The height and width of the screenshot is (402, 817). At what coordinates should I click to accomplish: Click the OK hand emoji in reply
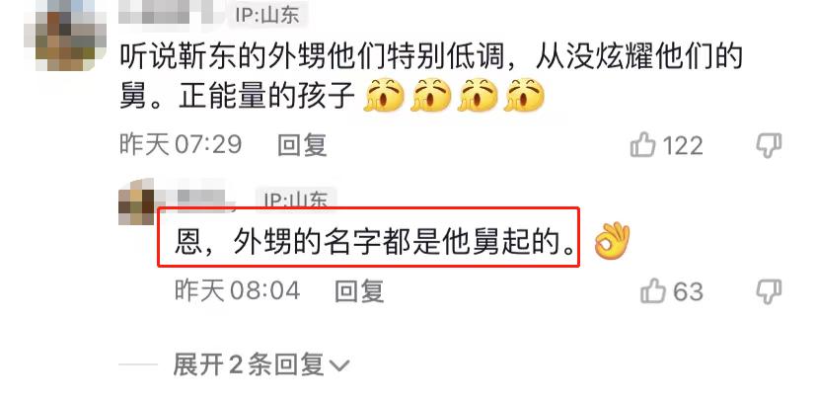(612, 241)
